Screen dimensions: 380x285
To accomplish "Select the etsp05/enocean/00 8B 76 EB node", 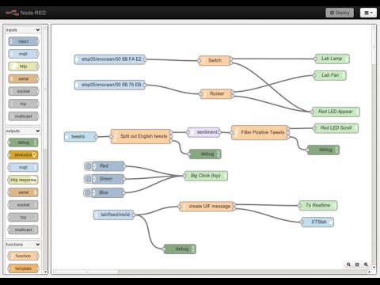I will click(110, 85).
